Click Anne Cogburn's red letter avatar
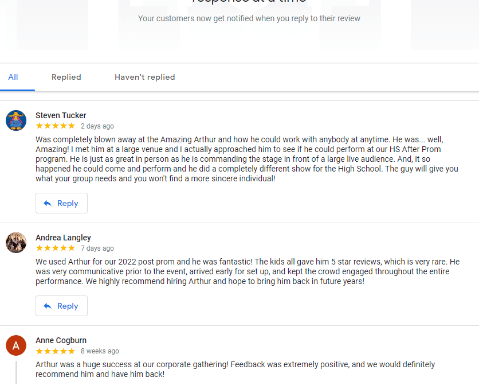The height and width of the screenshot is (385, 479). click(16, 345)
